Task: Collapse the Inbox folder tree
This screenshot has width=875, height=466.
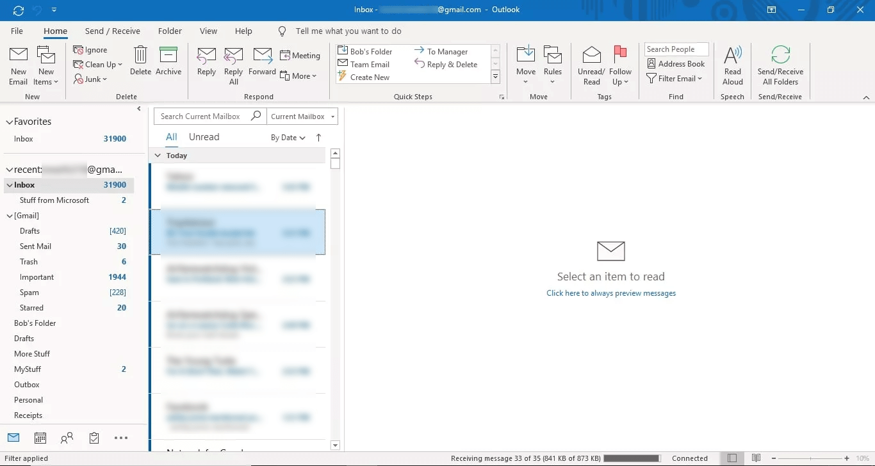Action: pyautogui.click(x=9, y=185)
